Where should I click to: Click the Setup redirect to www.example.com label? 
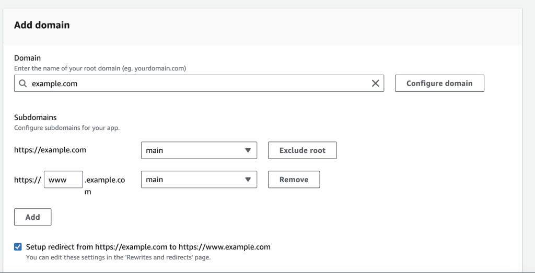click(x=148, y=247)
